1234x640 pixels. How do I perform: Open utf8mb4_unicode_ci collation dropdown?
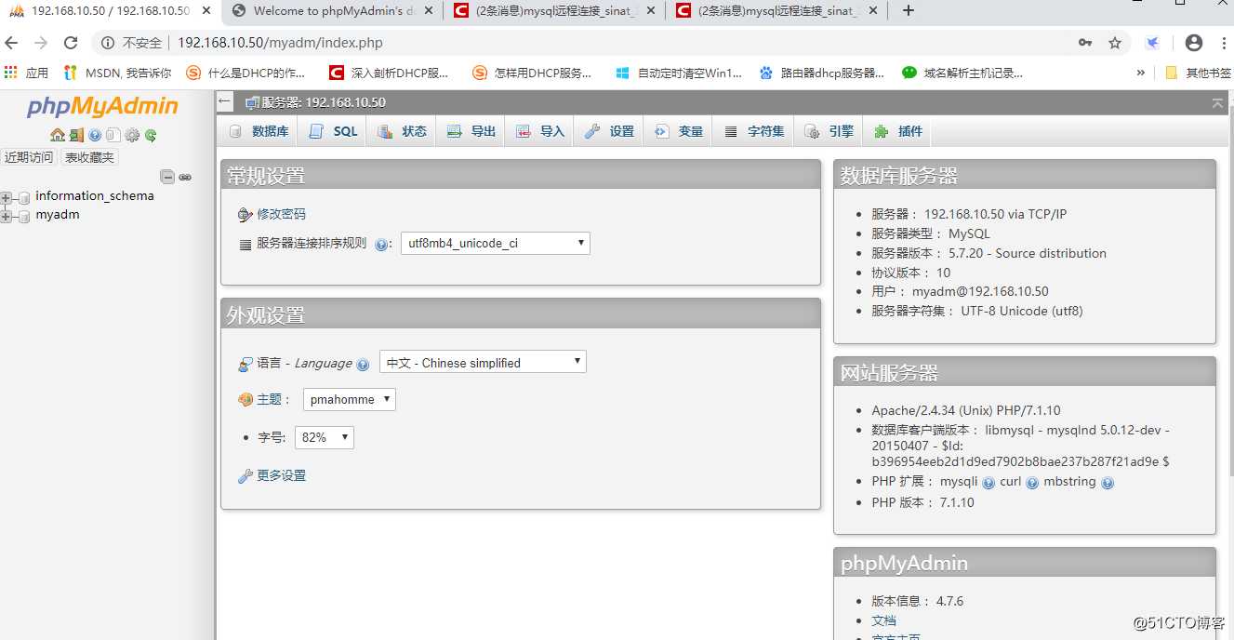coord(496,244)
